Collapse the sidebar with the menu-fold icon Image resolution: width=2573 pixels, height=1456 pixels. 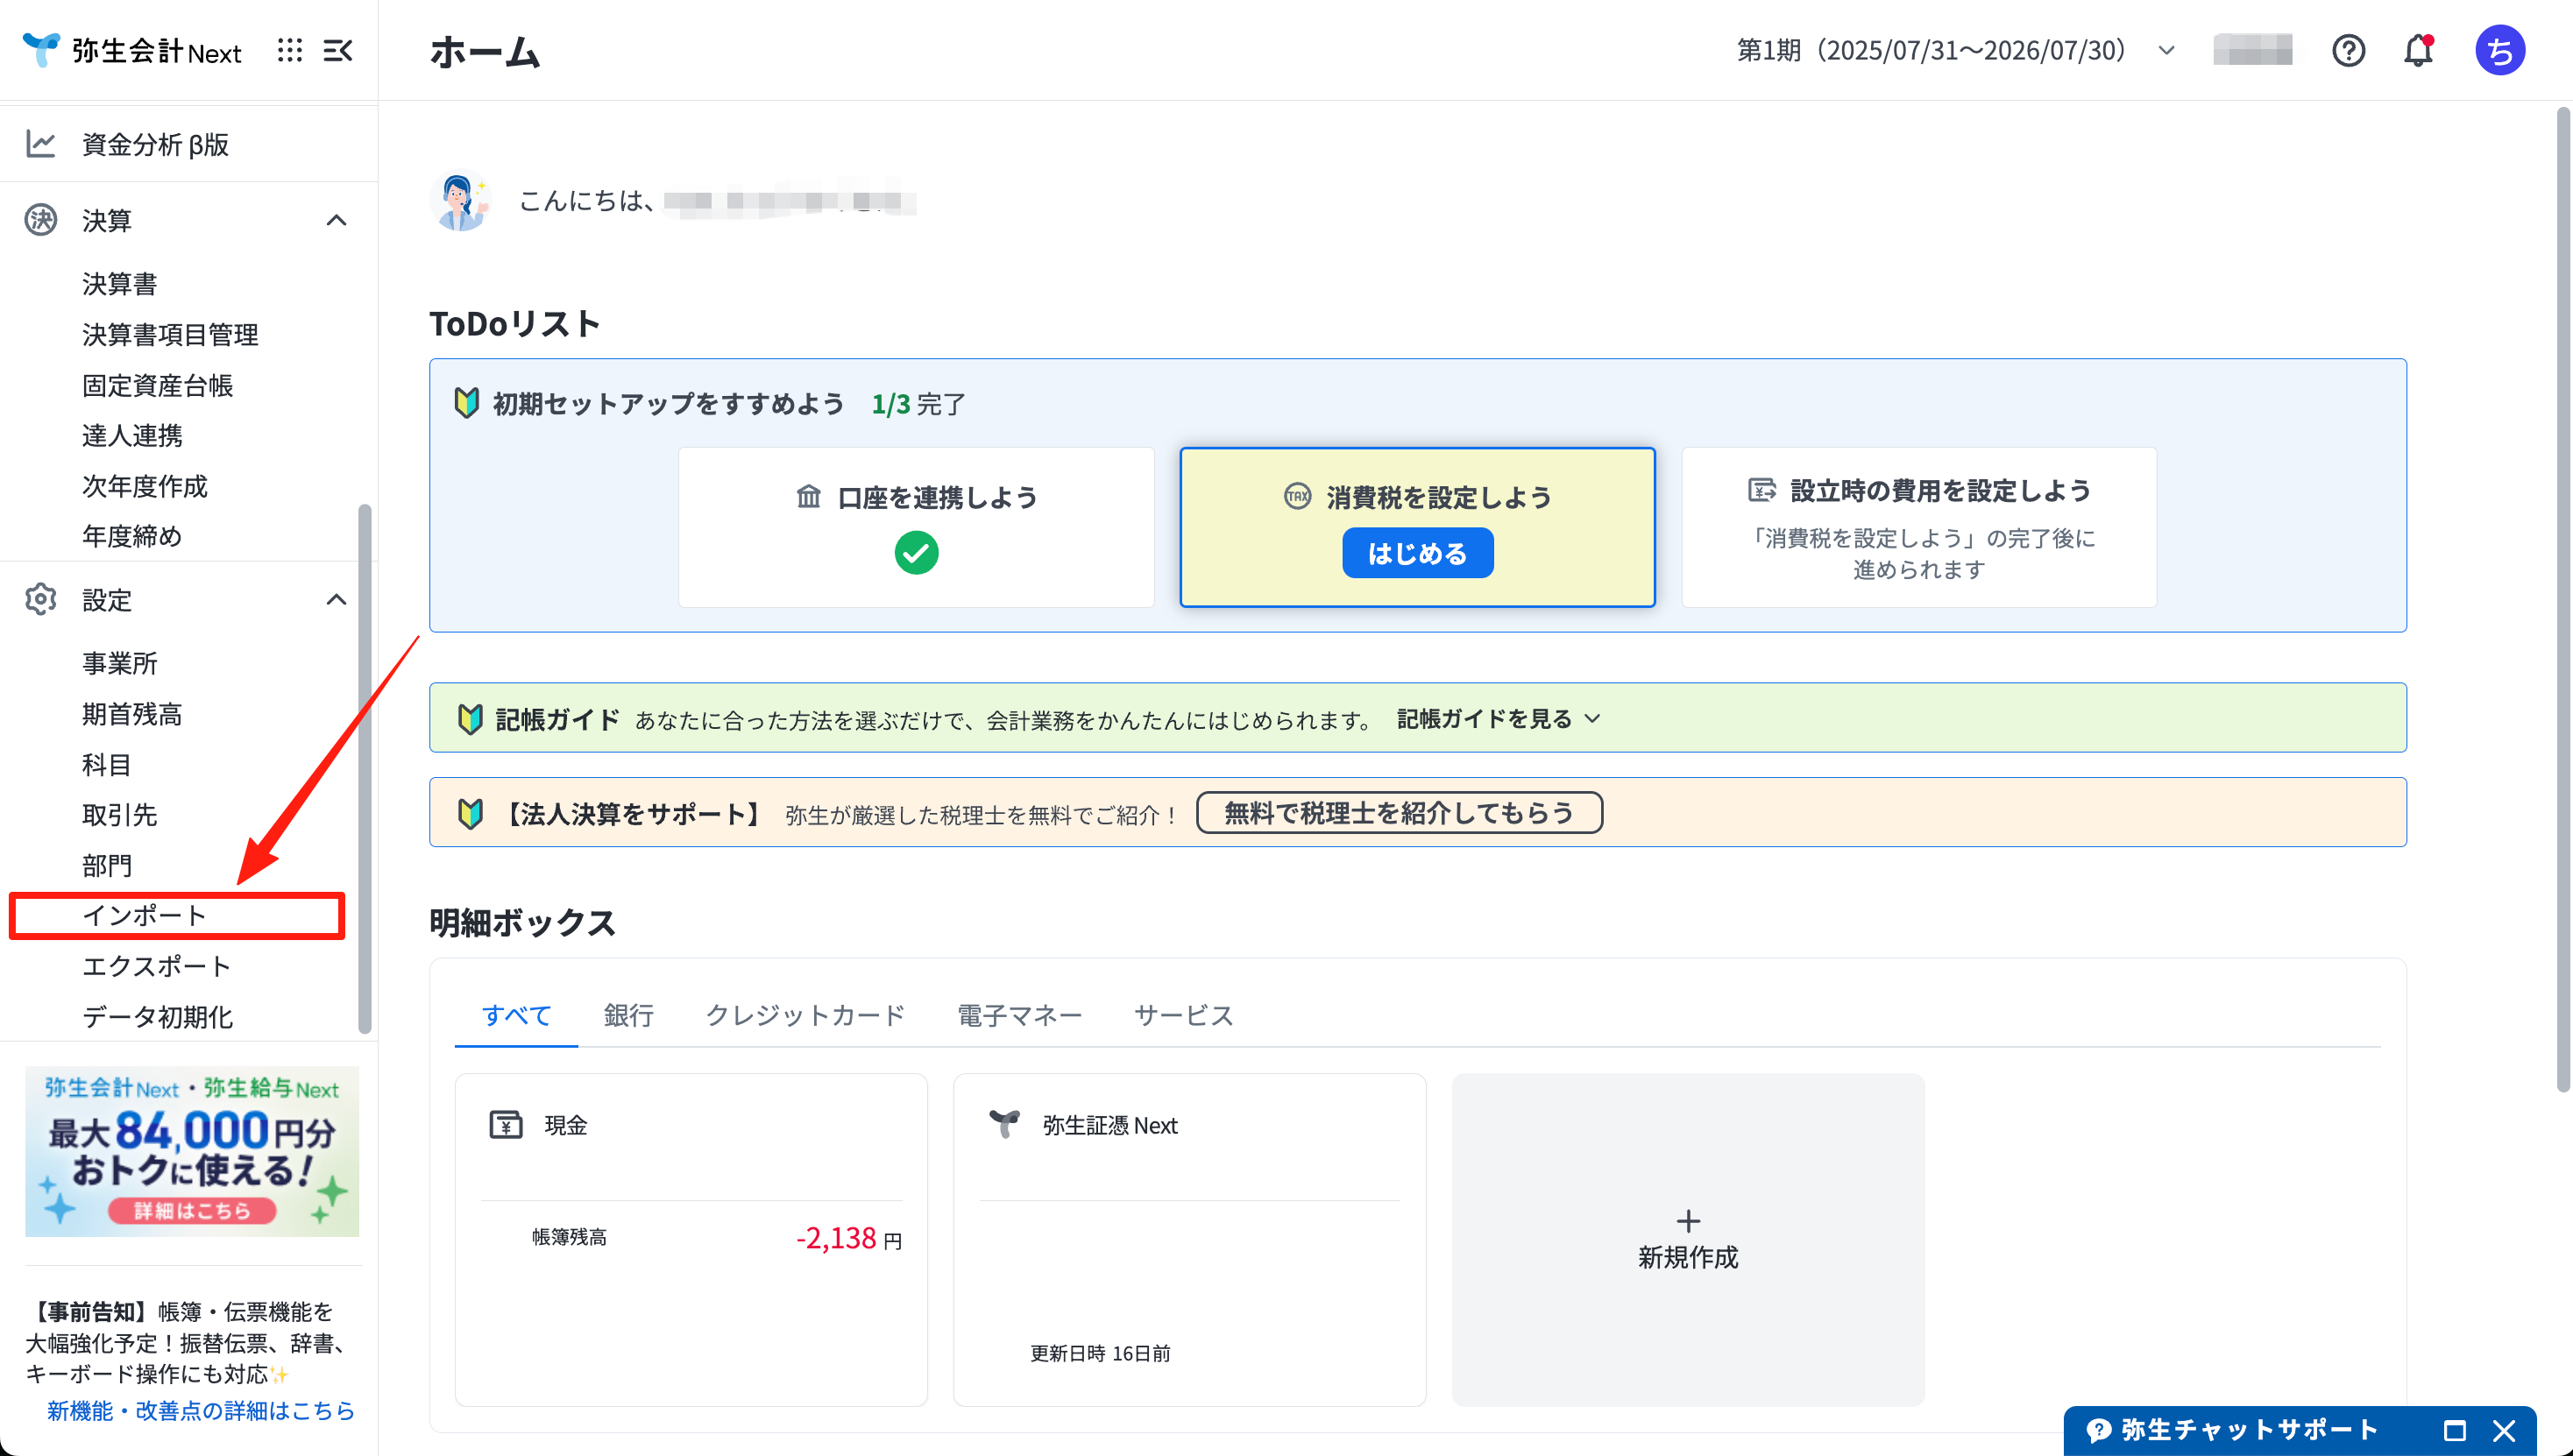click(x=338, y=50)
